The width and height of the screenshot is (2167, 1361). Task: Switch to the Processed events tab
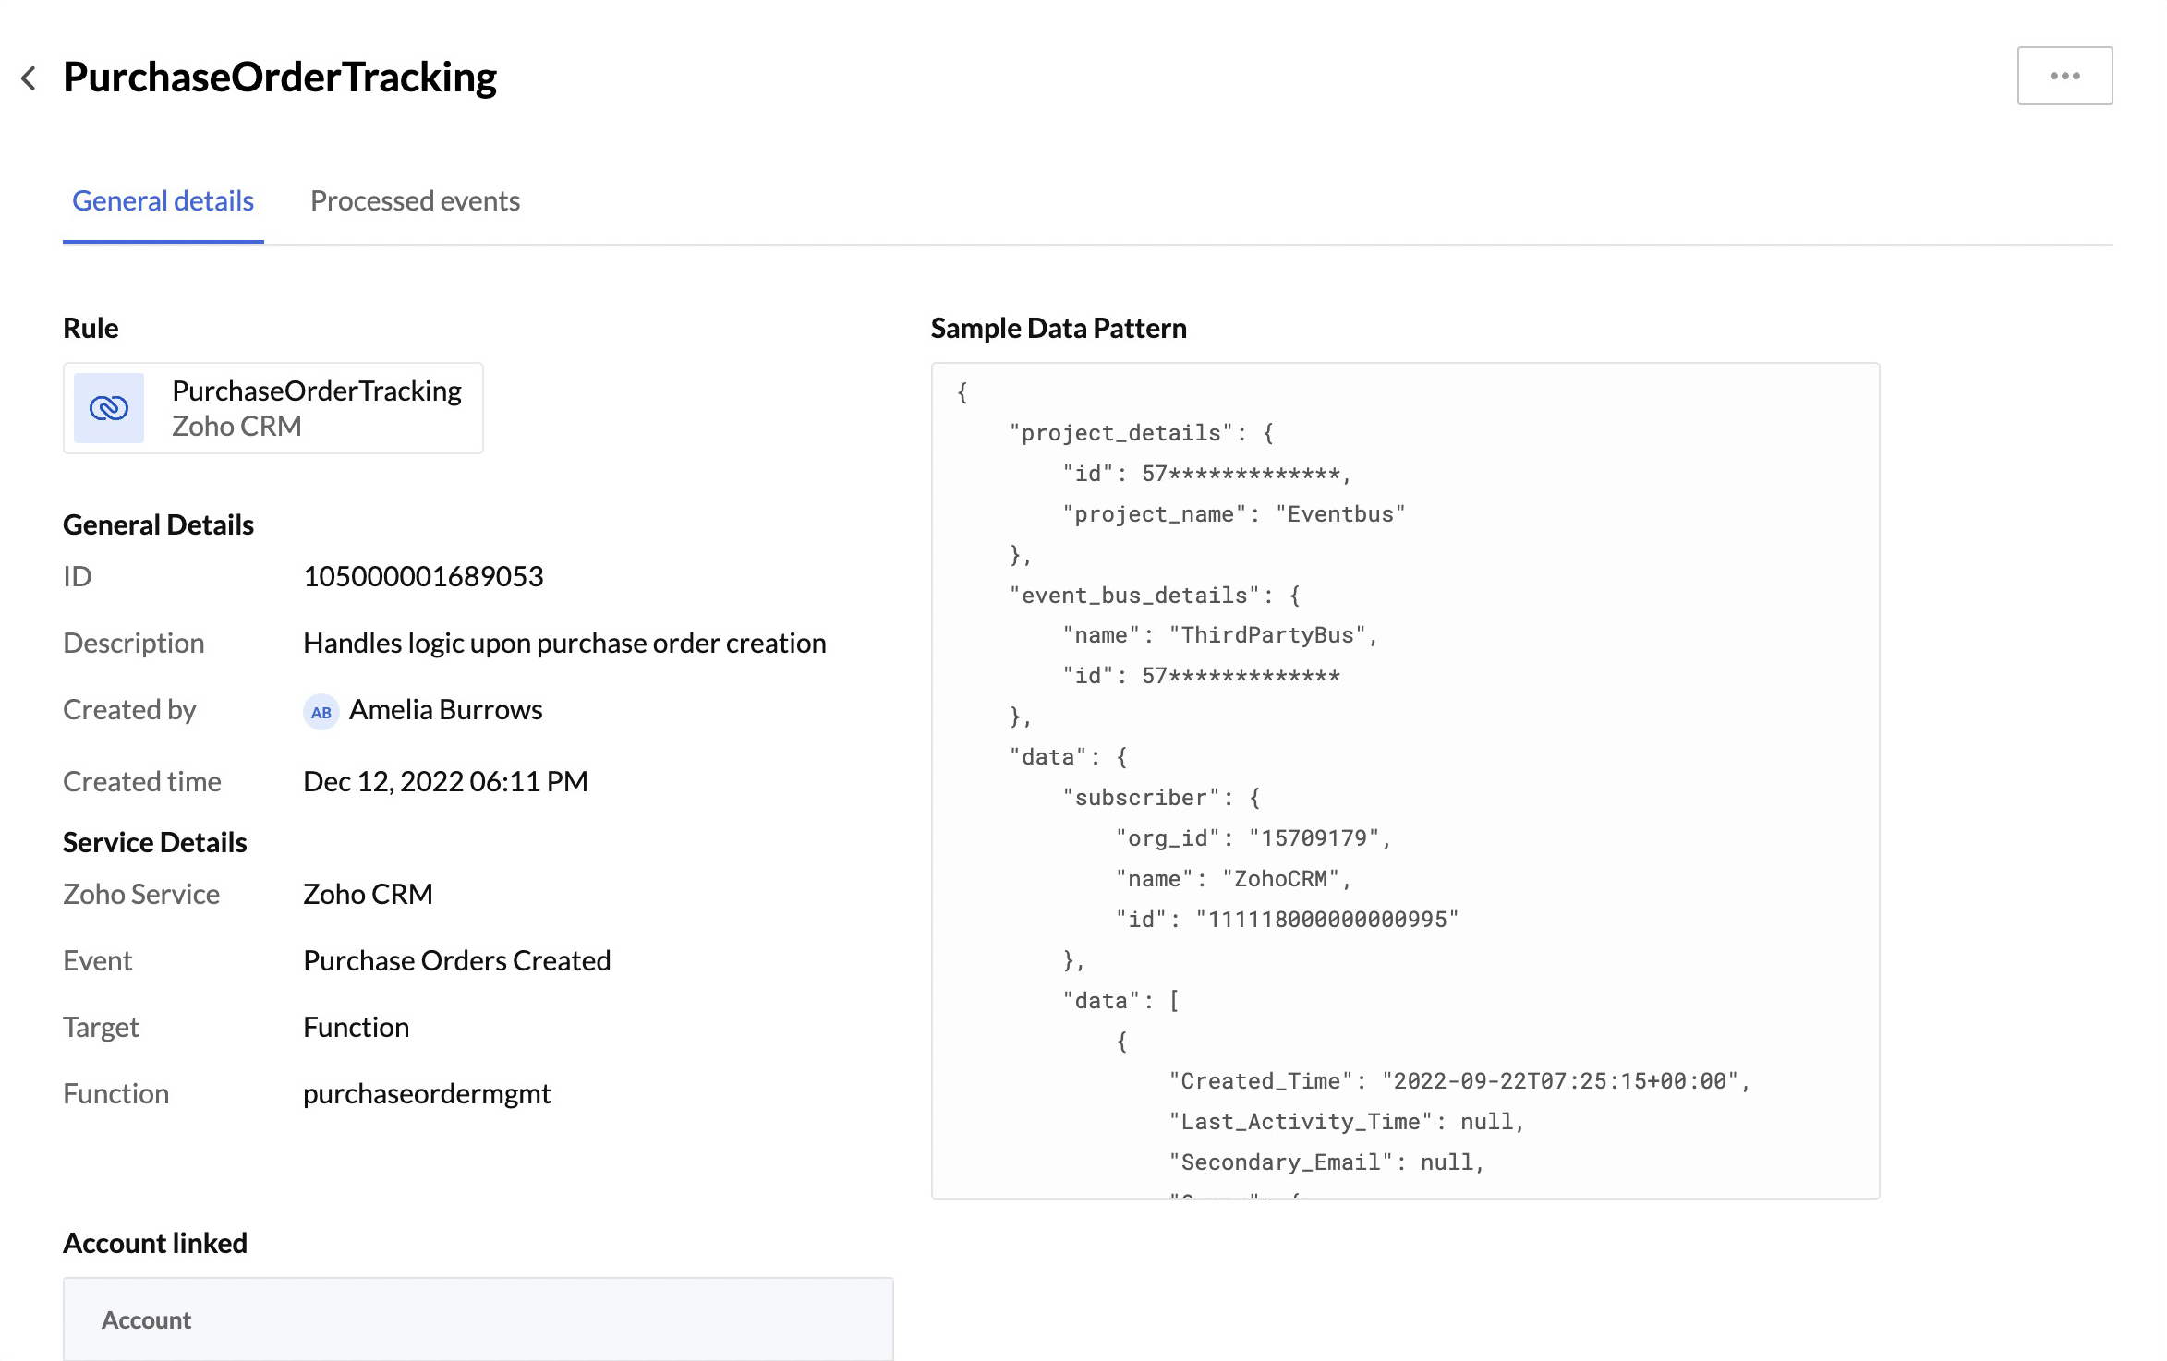[x=416, y=200]
